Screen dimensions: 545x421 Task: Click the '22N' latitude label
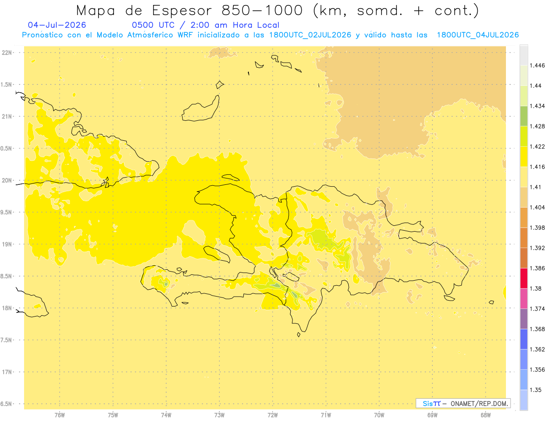(6, 53)
